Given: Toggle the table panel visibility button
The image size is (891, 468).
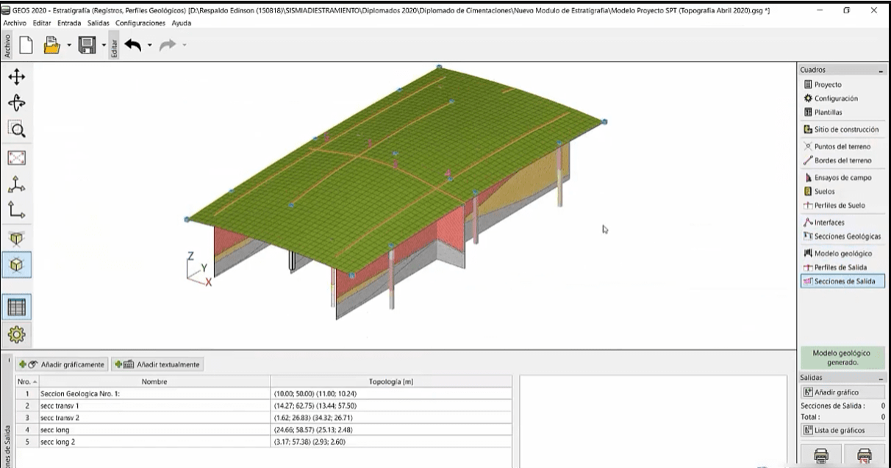Looking at the screenshot, I should pyautogui.click(x=16, y=307).
